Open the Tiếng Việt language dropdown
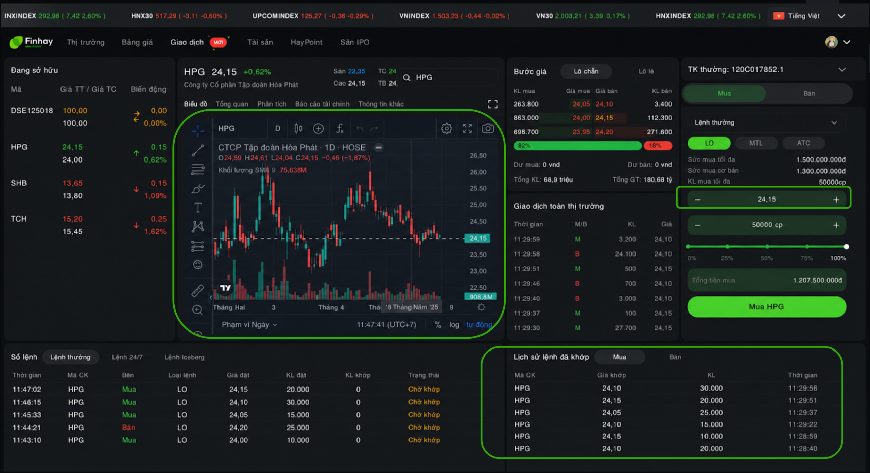 click(809, 16)
